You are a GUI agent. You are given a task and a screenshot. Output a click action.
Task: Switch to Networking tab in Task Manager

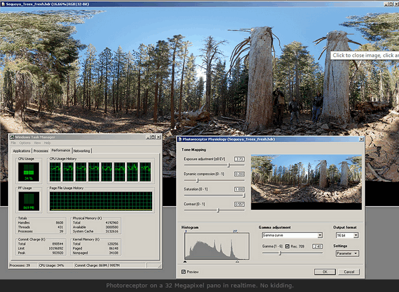82,151
